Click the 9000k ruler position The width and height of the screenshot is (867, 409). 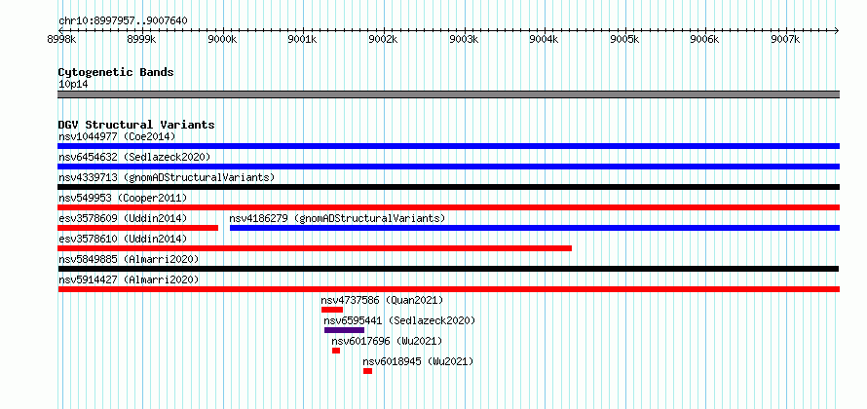[223, 39]
